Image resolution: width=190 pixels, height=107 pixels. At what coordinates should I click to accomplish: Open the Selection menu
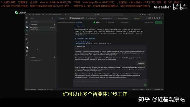coord(38,15)
